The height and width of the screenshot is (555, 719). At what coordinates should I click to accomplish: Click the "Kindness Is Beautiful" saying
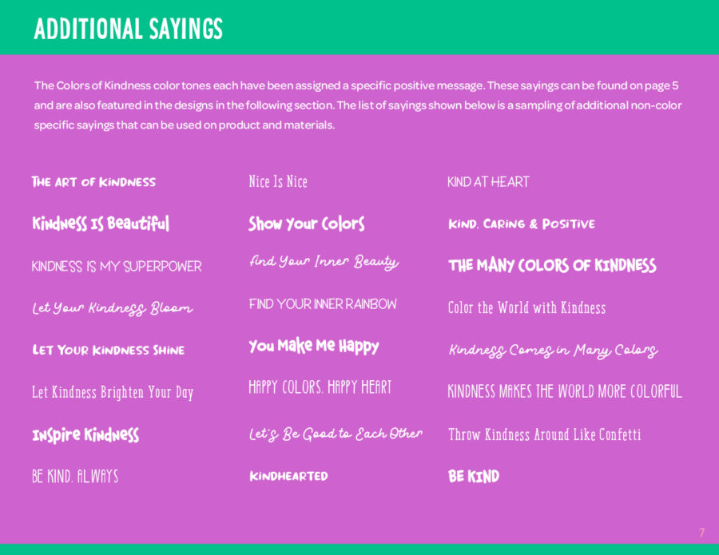click(x=101, y=224)
